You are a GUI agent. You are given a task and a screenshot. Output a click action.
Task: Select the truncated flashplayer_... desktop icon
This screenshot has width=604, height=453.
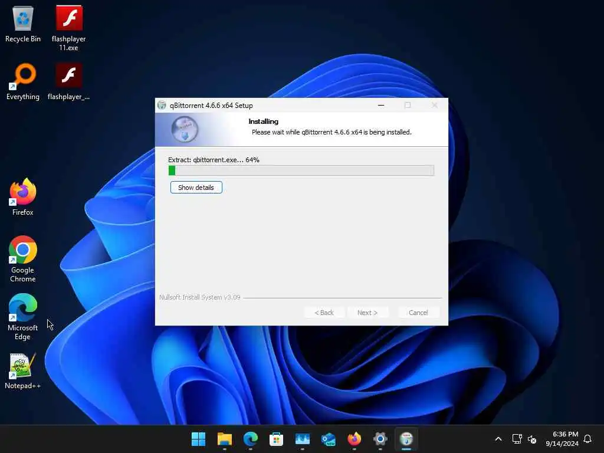point(68,81)
